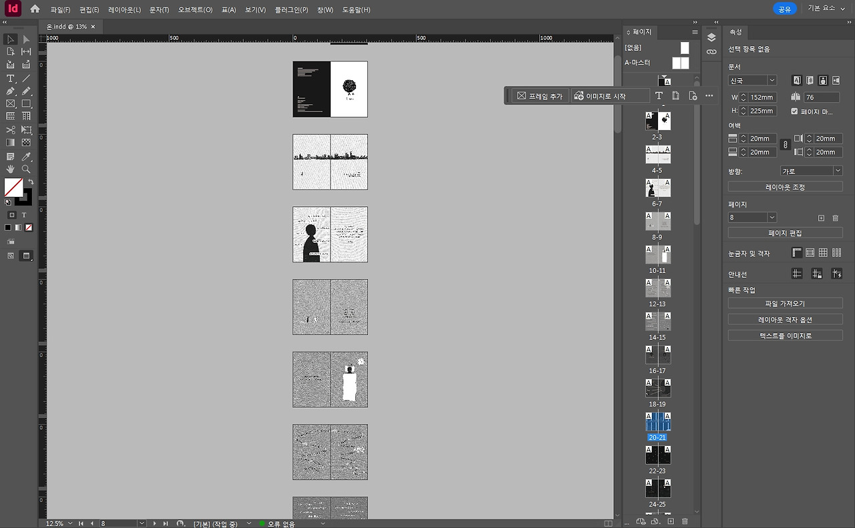Switch to the 속성 panel tab
This screenshot has width=855, height=528.
tap(736, 32)
